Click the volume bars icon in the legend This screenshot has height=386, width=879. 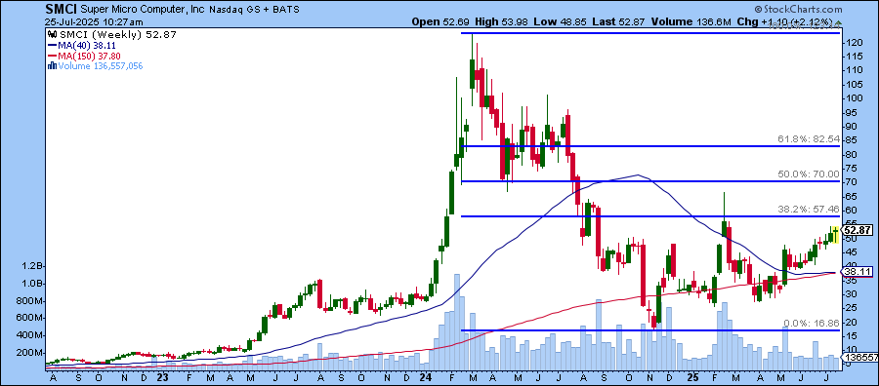tap(52, 66)
